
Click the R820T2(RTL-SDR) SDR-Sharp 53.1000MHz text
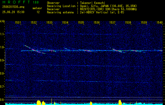(x=108, y=9)
